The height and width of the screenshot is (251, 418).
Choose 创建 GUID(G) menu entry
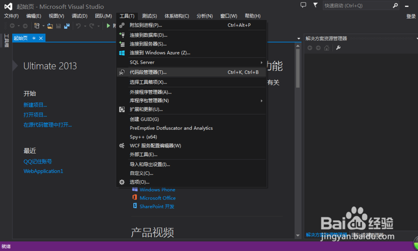(191, 119)
